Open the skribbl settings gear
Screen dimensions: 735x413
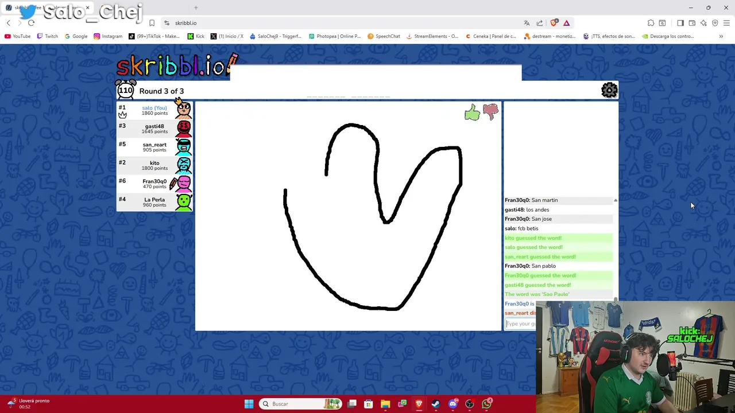[x=609, y=90]
